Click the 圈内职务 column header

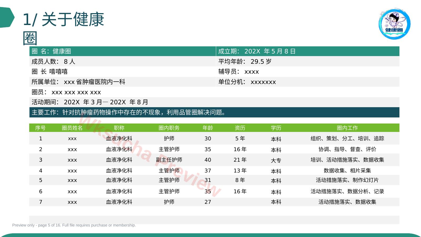click(x=169, y=128)
